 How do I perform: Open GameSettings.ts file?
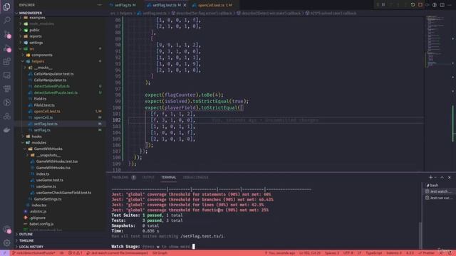click(x=48, y=199)
